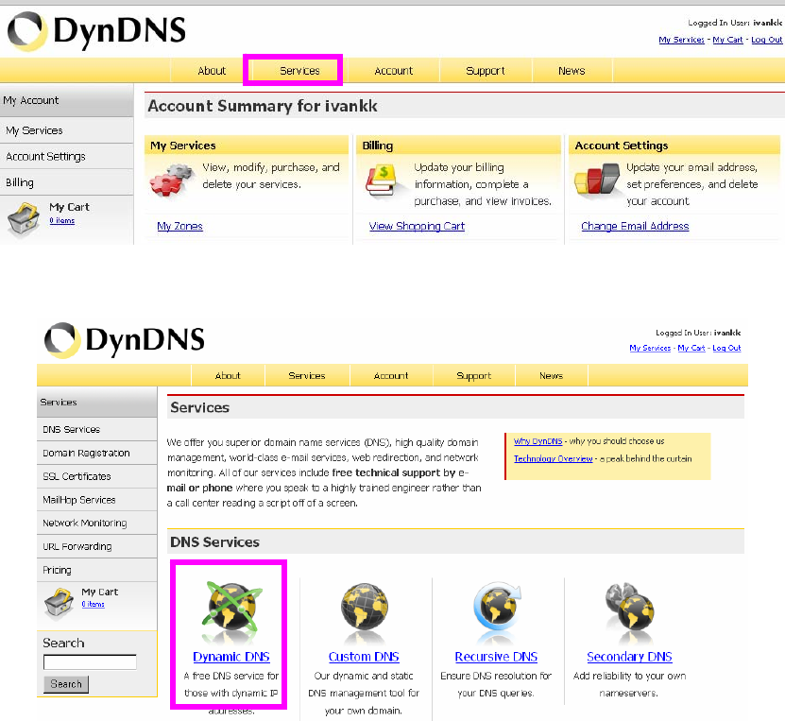Open the Secondary DNS link
This screenshot has width=785, height=721.
(629, 657)
